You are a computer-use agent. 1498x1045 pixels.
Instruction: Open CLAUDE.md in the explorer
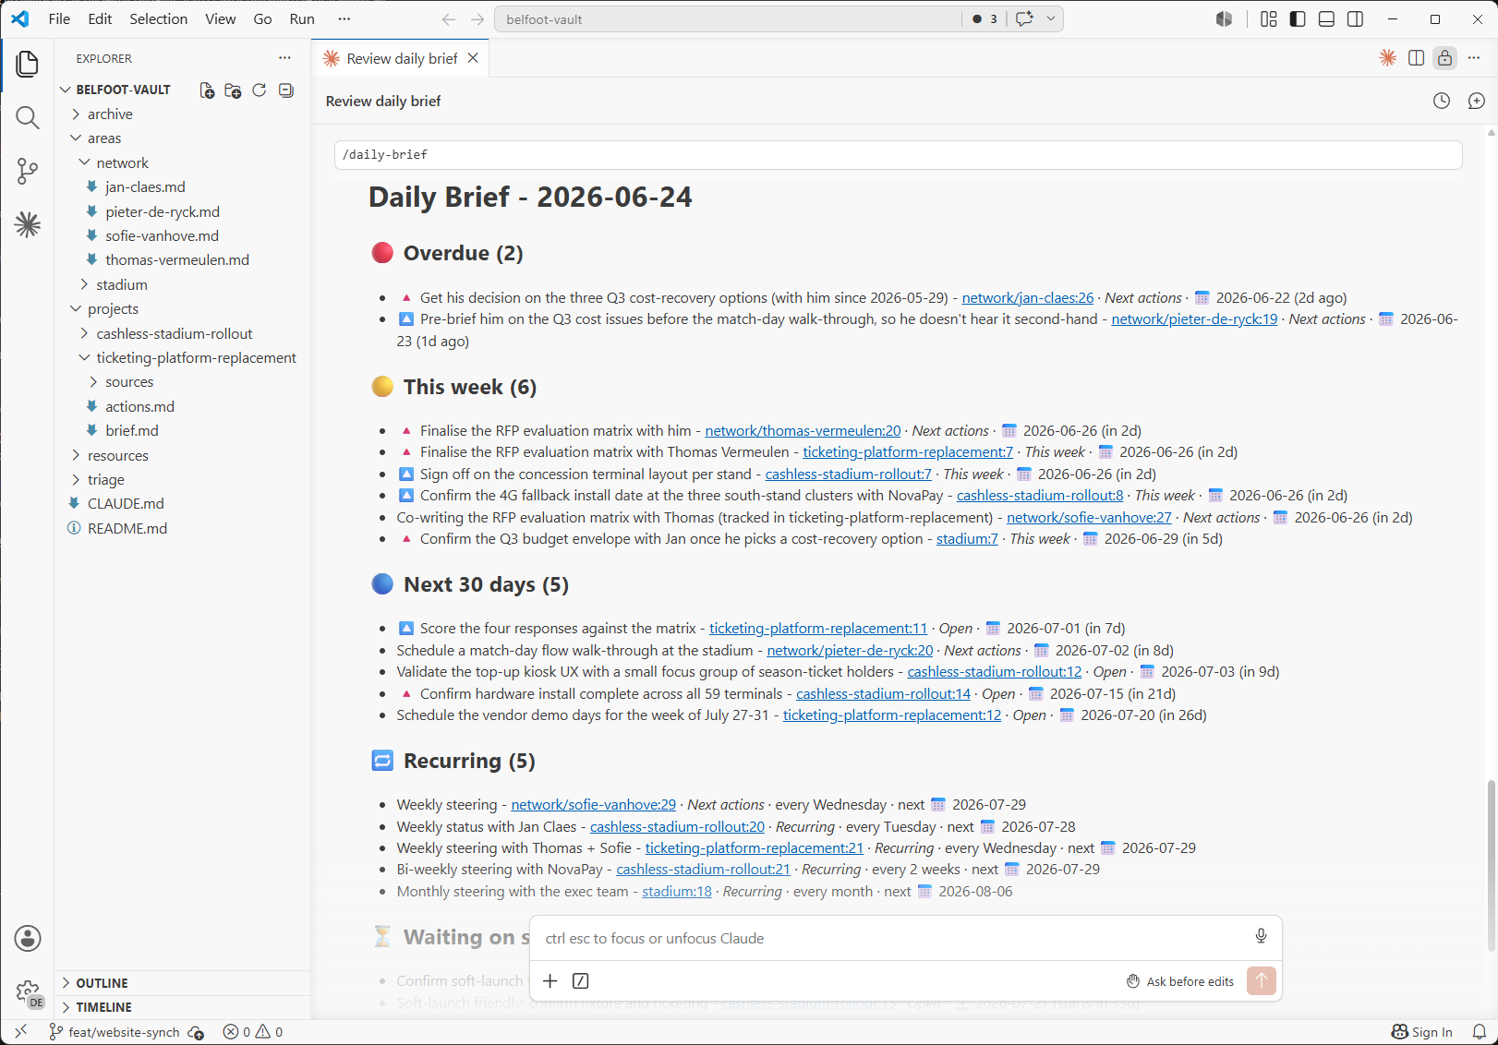(x=126, y=503)
